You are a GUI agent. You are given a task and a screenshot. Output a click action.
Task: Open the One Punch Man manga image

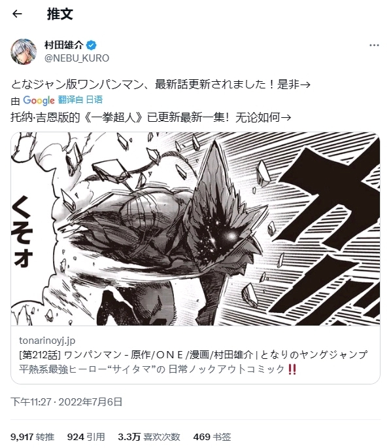point(195,229)
